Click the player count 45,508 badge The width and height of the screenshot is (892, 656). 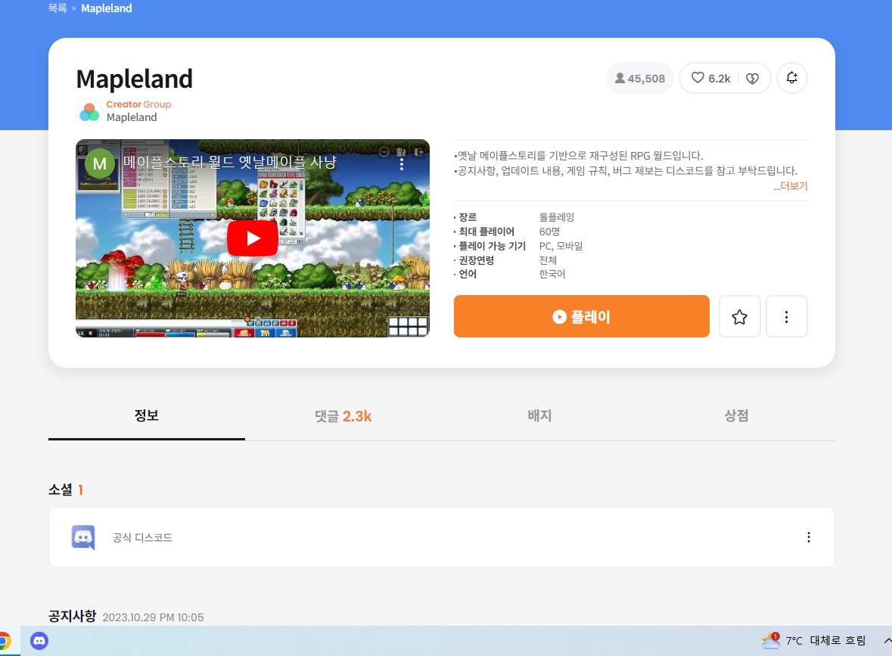coord(640,79)
